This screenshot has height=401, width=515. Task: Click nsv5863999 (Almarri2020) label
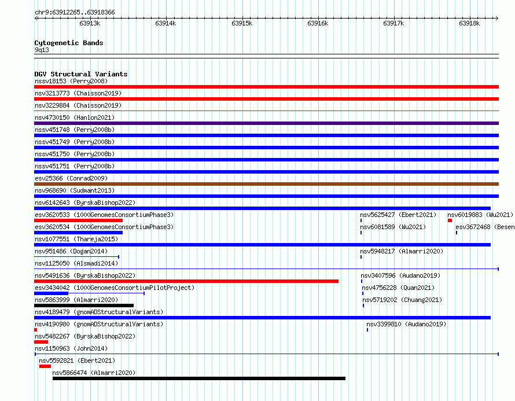click(76, 300)
